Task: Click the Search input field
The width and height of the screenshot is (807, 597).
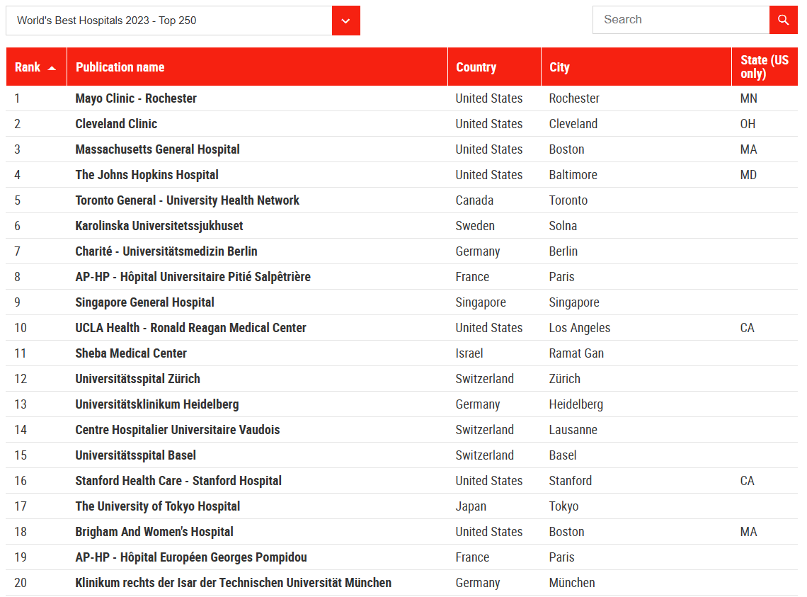Action: click(681, 20)
